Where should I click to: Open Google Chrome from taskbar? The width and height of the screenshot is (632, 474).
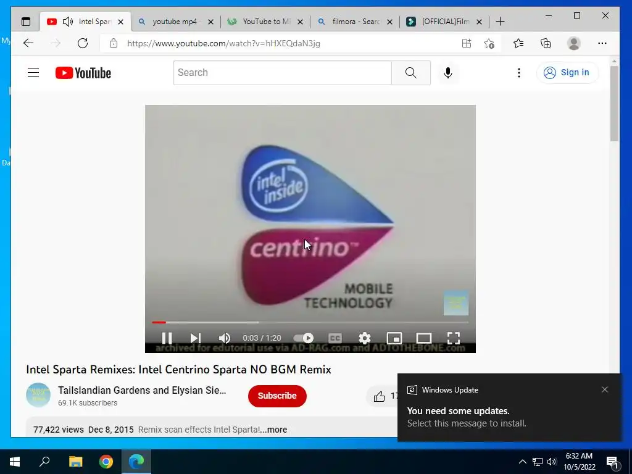pos(106,462)
